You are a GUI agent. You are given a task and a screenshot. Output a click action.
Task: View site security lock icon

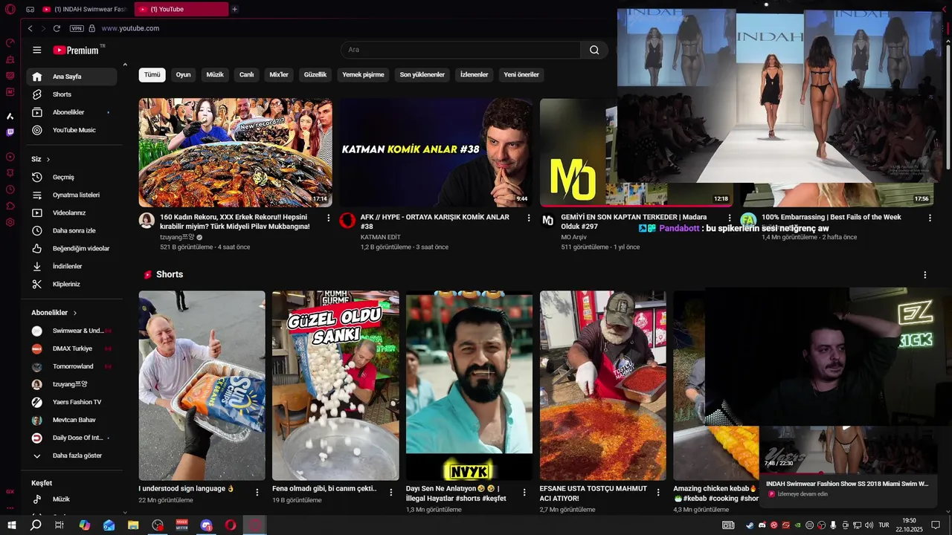92,28
